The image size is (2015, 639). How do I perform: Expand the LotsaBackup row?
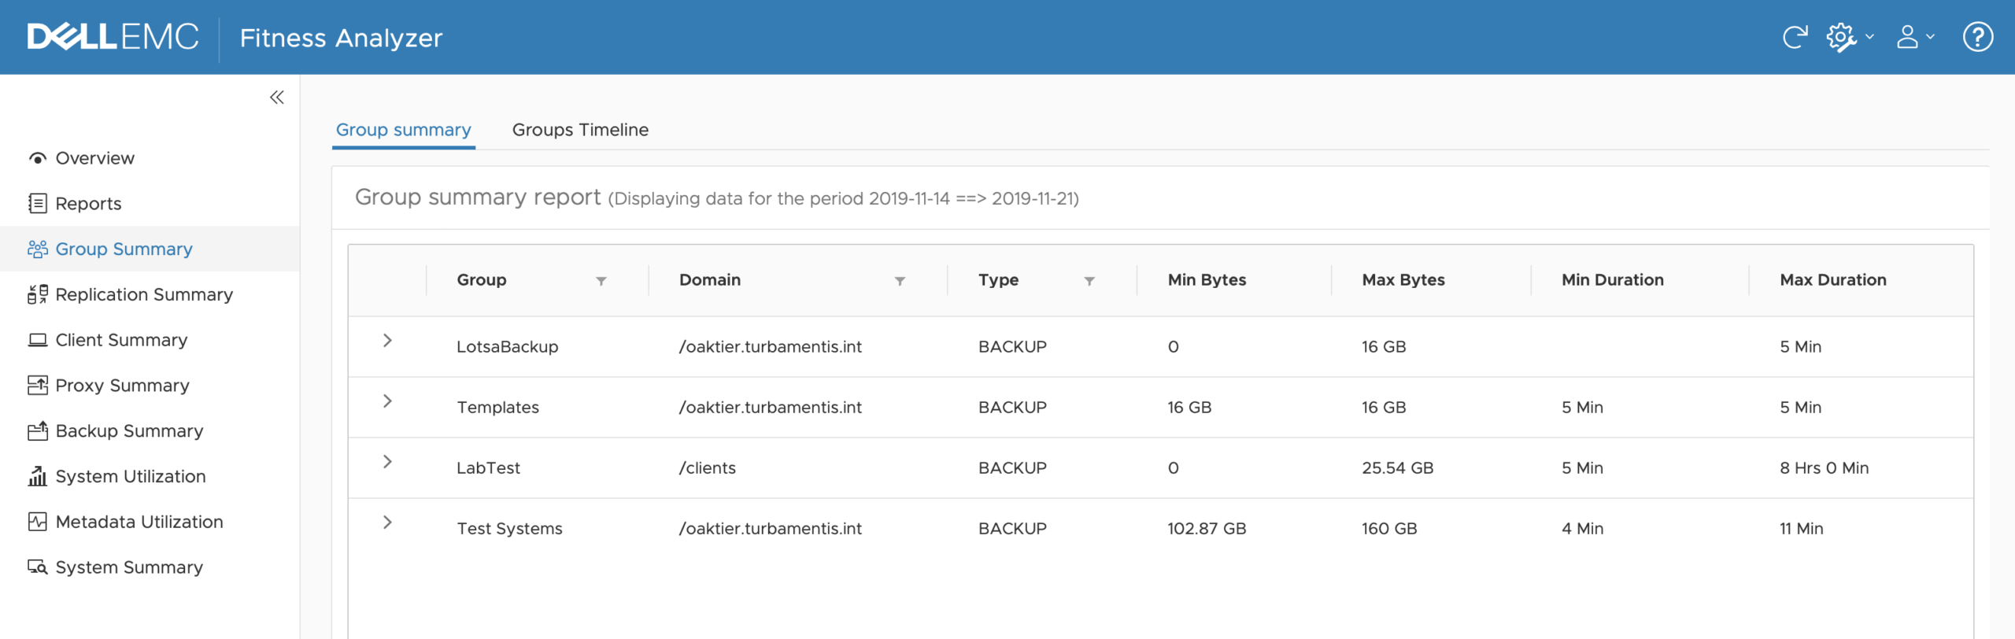tap(387, 341)
